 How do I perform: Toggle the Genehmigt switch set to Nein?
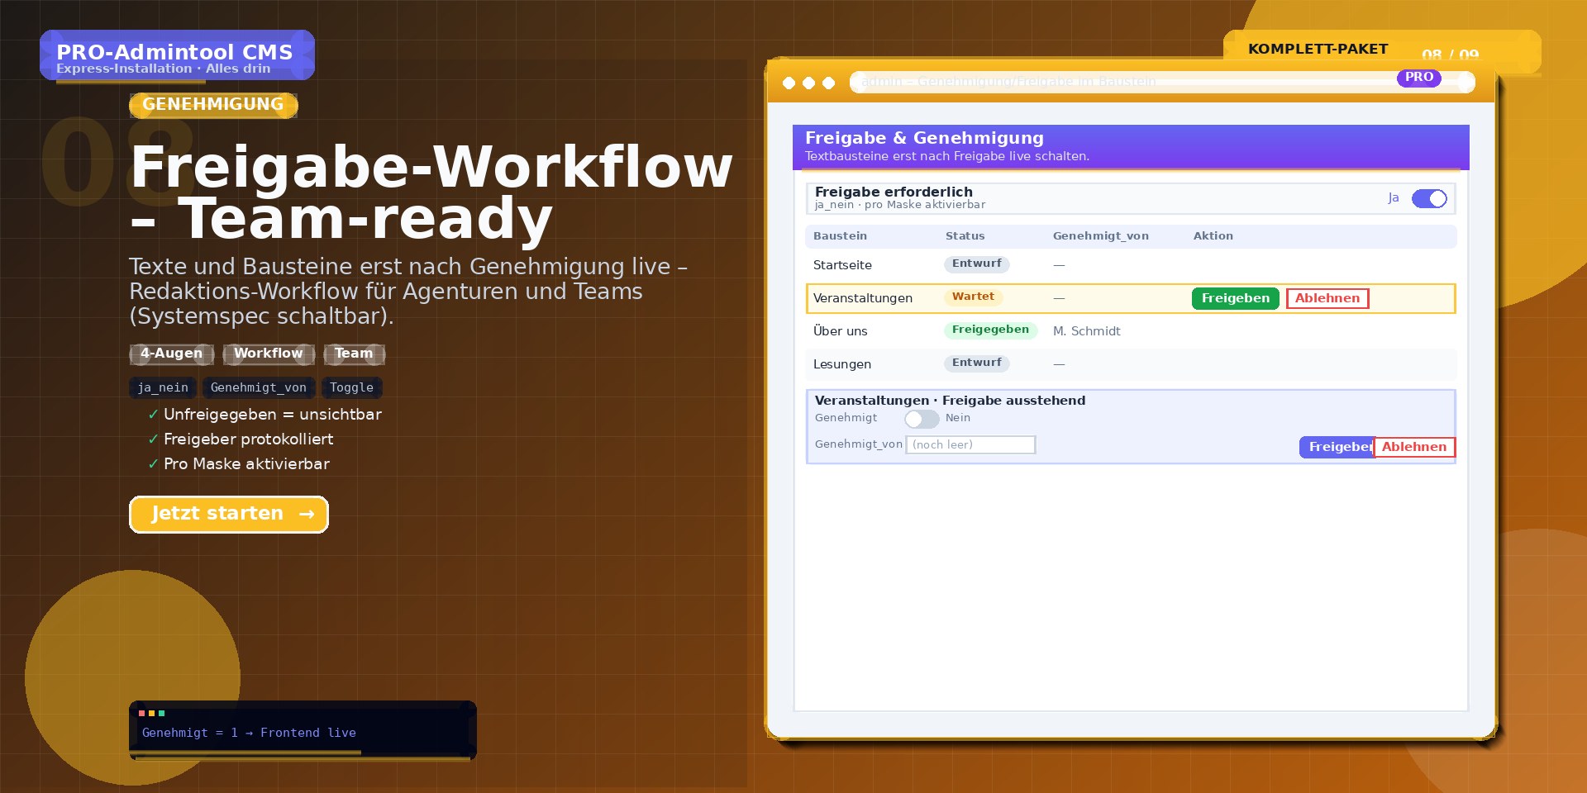tap(922, 419)
